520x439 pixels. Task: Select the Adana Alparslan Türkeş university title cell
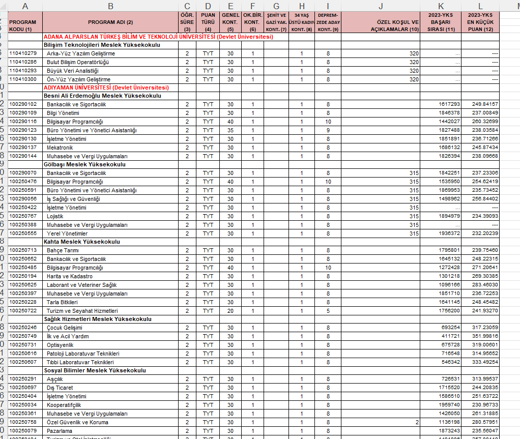pos(158,37)
